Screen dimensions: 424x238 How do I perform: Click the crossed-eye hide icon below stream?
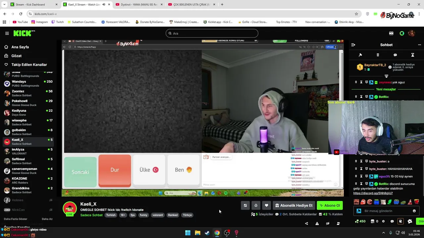coord(328,223)
